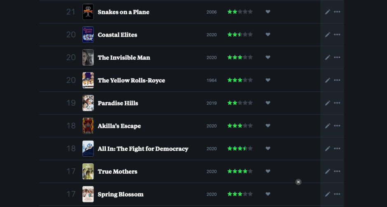387x207 pixels.
Task: Set star rating on Spring Blossom
Action: pos(240,194)
